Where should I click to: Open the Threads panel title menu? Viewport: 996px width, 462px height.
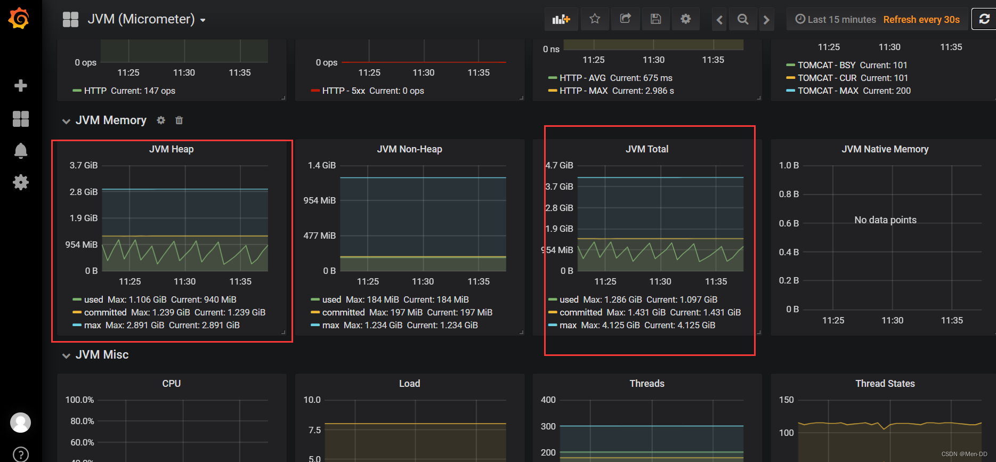[647, 384]
